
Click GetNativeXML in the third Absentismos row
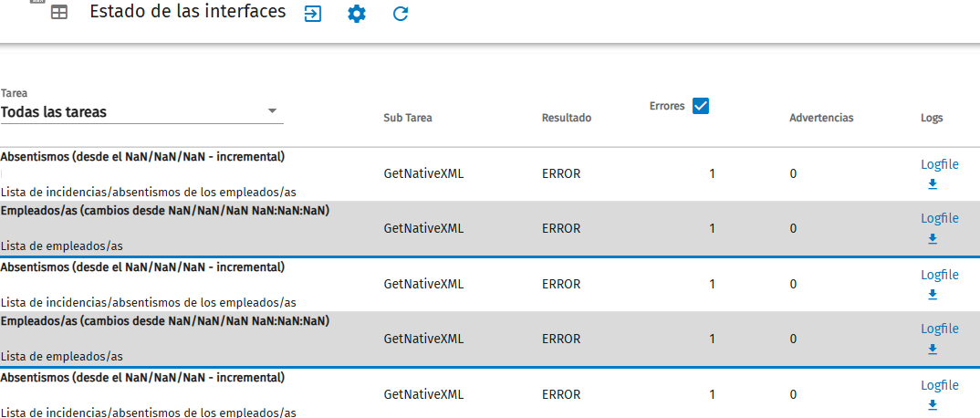coord(423,395)
